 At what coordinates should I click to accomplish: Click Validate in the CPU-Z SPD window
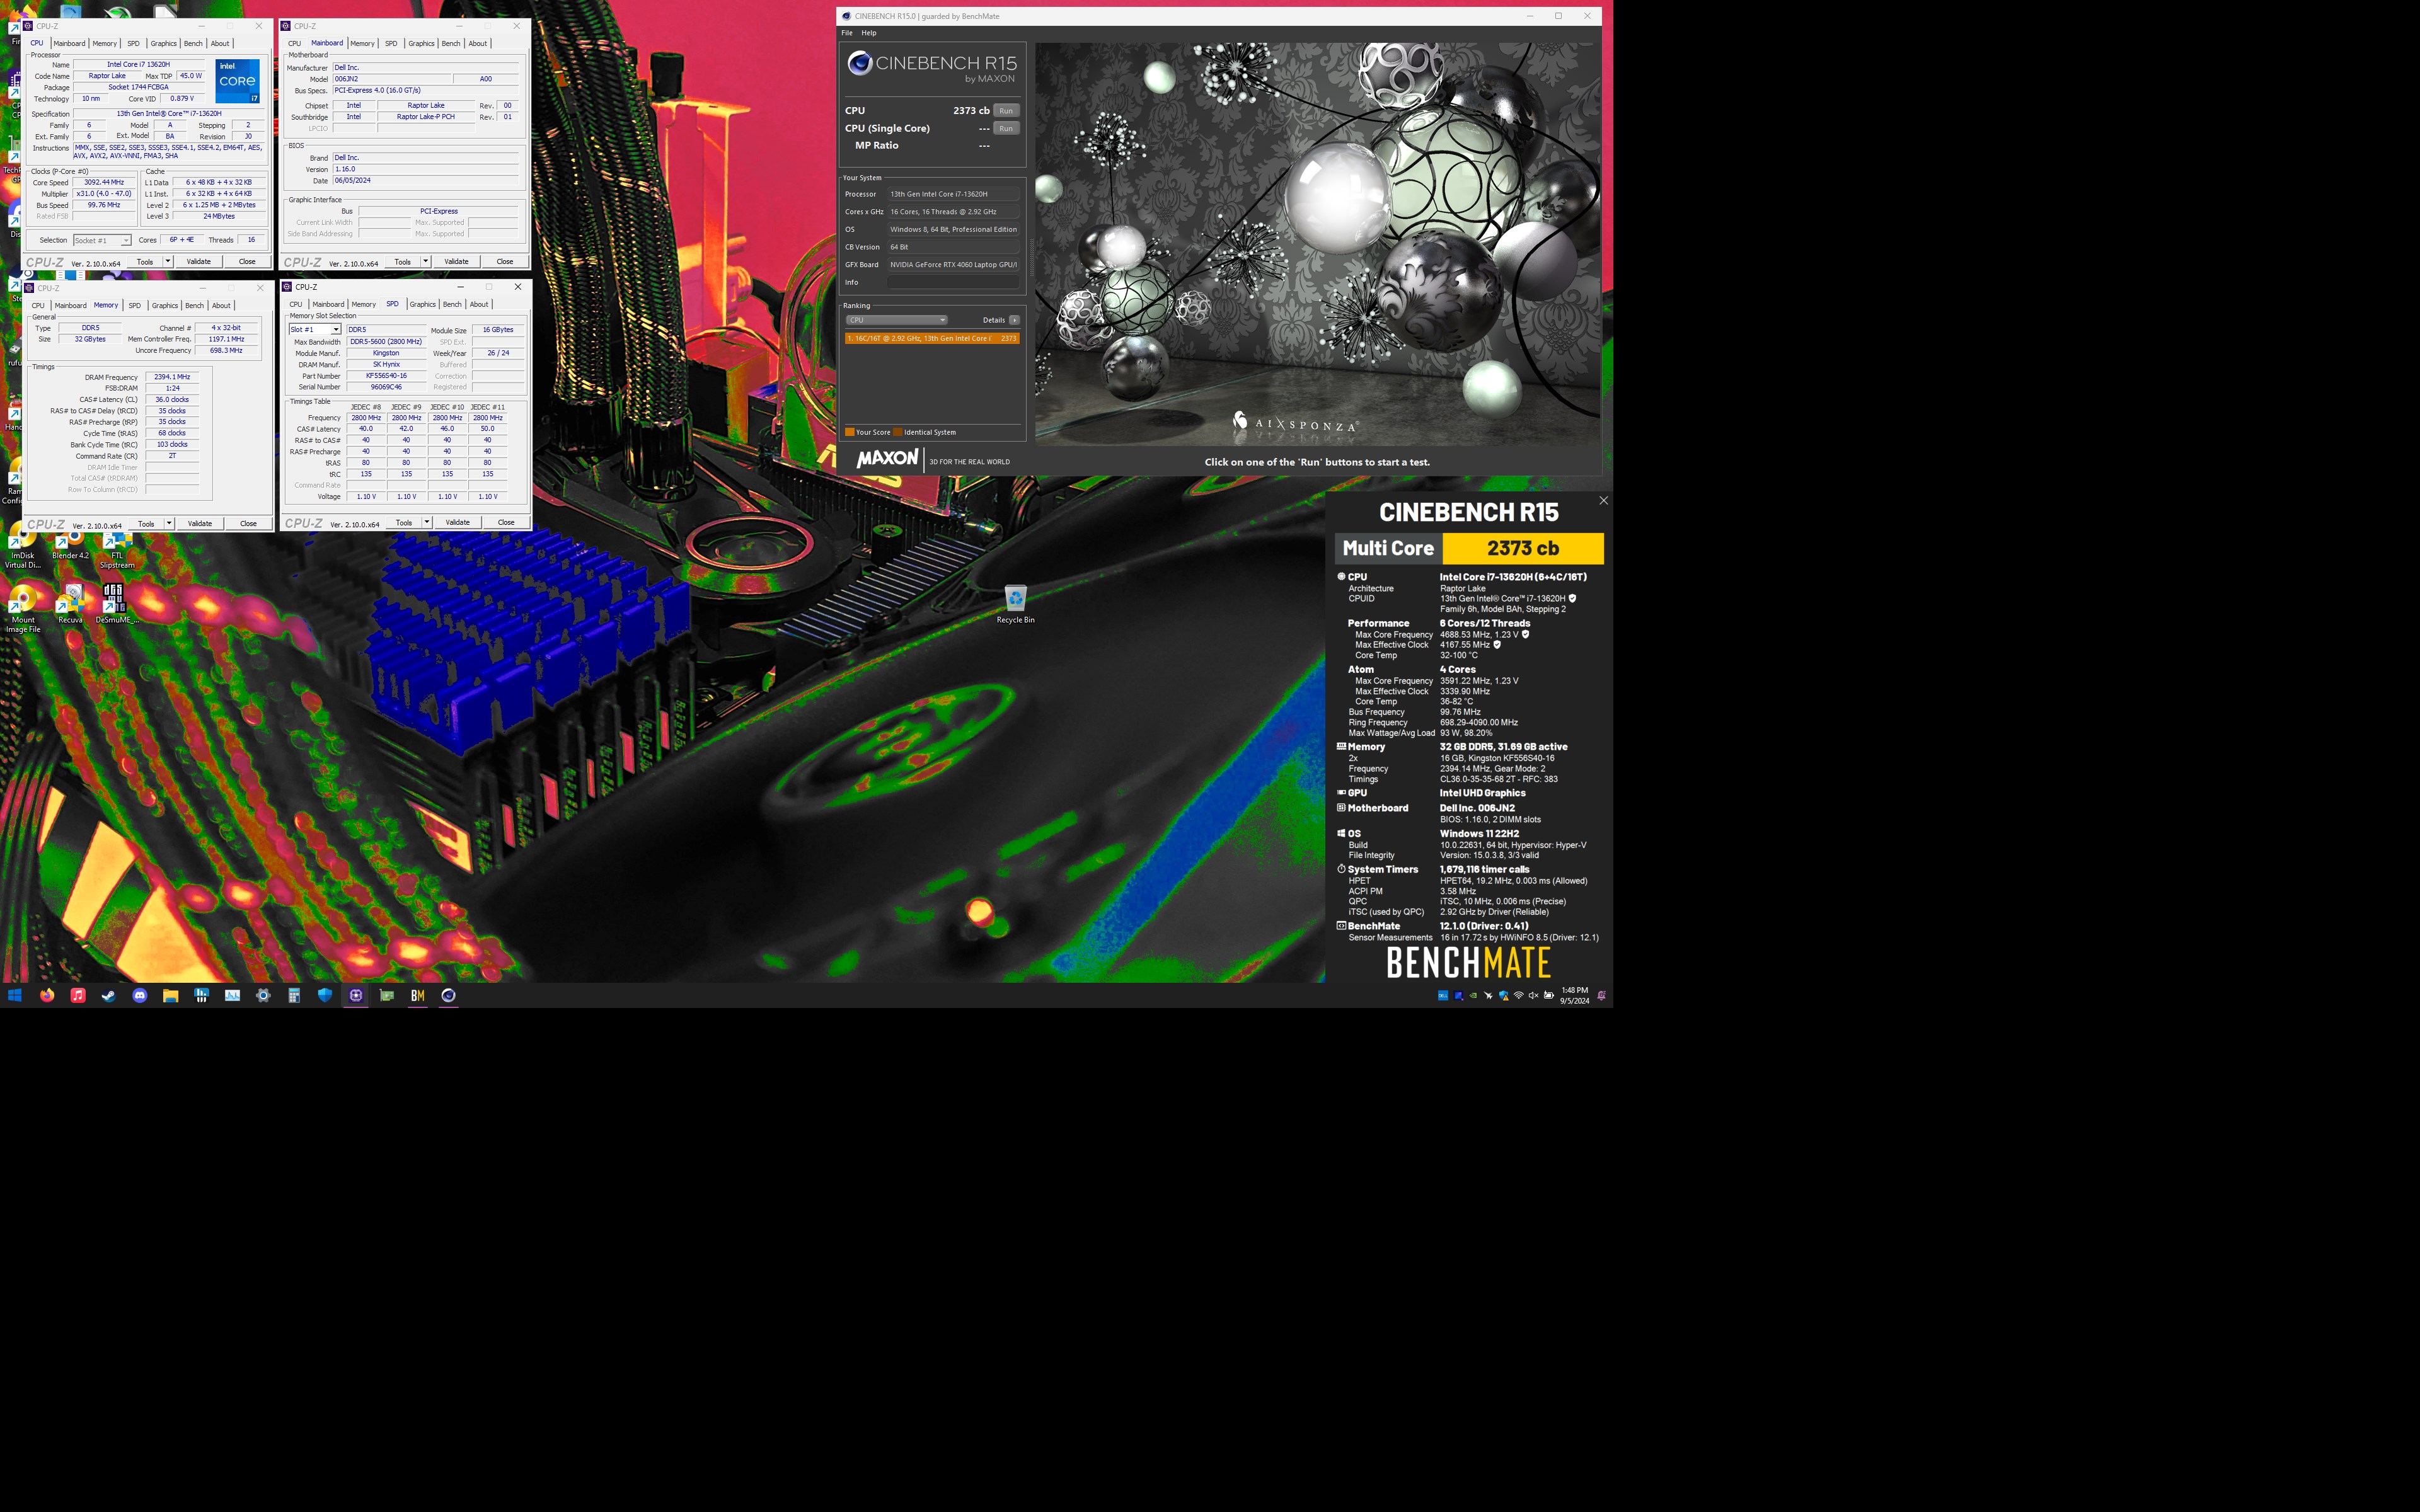click(x=458, y=522)
